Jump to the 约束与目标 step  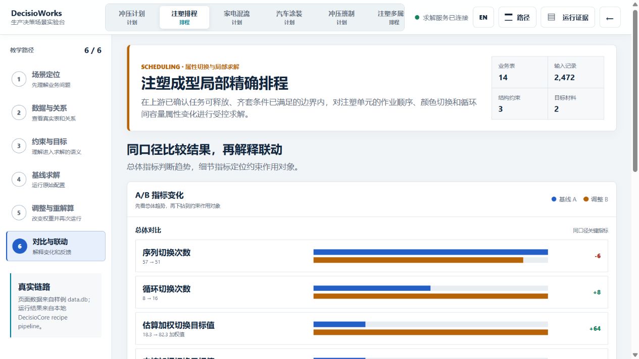[x=56, y=146]
